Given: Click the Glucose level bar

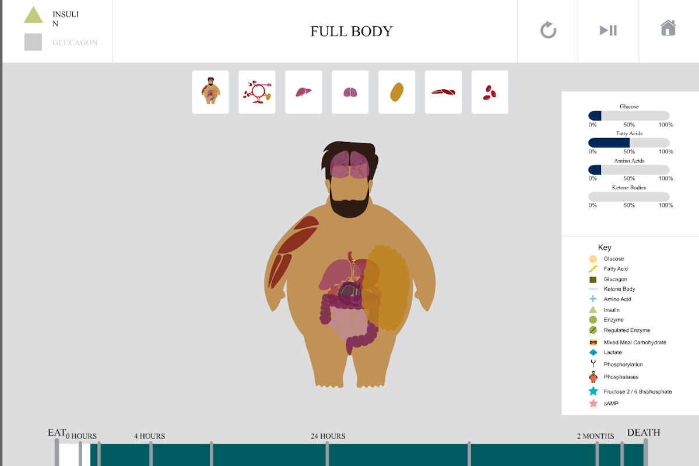Looking at the screenshot, I should click(629, 116).
